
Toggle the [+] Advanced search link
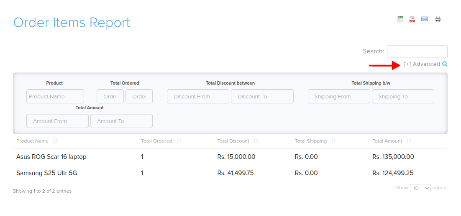pos(422,64)
